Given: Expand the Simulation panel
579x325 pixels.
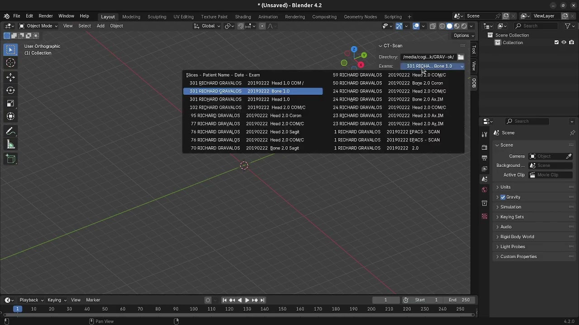Looking at the screenshot, I should 511,207.
